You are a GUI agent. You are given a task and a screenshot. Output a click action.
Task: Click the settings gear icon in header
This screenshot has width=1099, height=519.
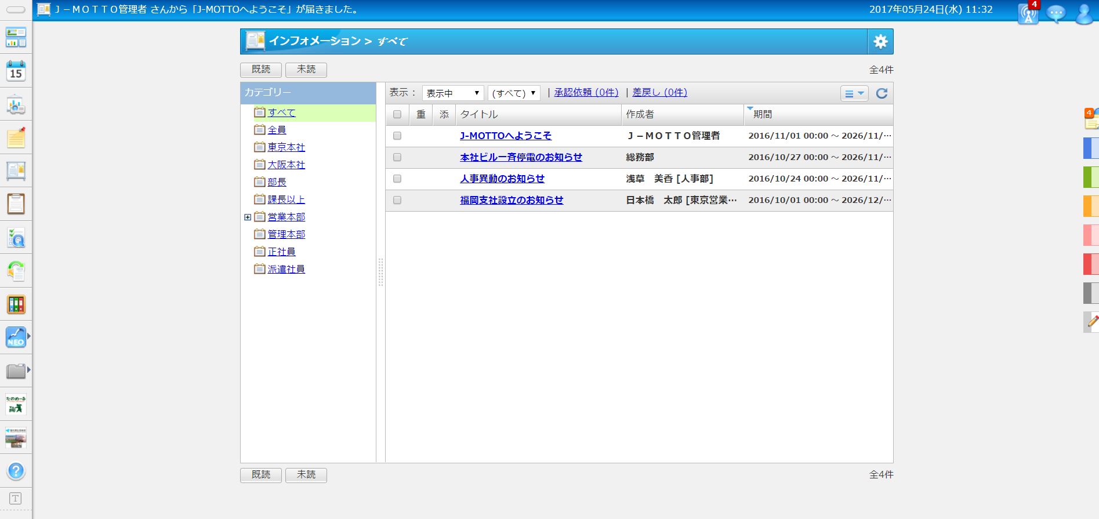coord(880,42)
